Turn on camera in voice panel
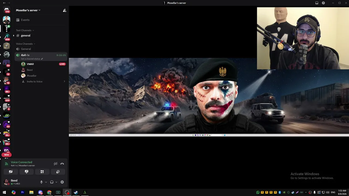The width and height of the screenshot is (349, 196). (x=11, y=172)
